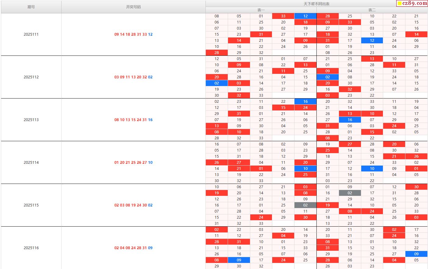Click winning numbers of issue 2025115
Viewport: 428px width, 269px height.
click(x=133, y=205)
